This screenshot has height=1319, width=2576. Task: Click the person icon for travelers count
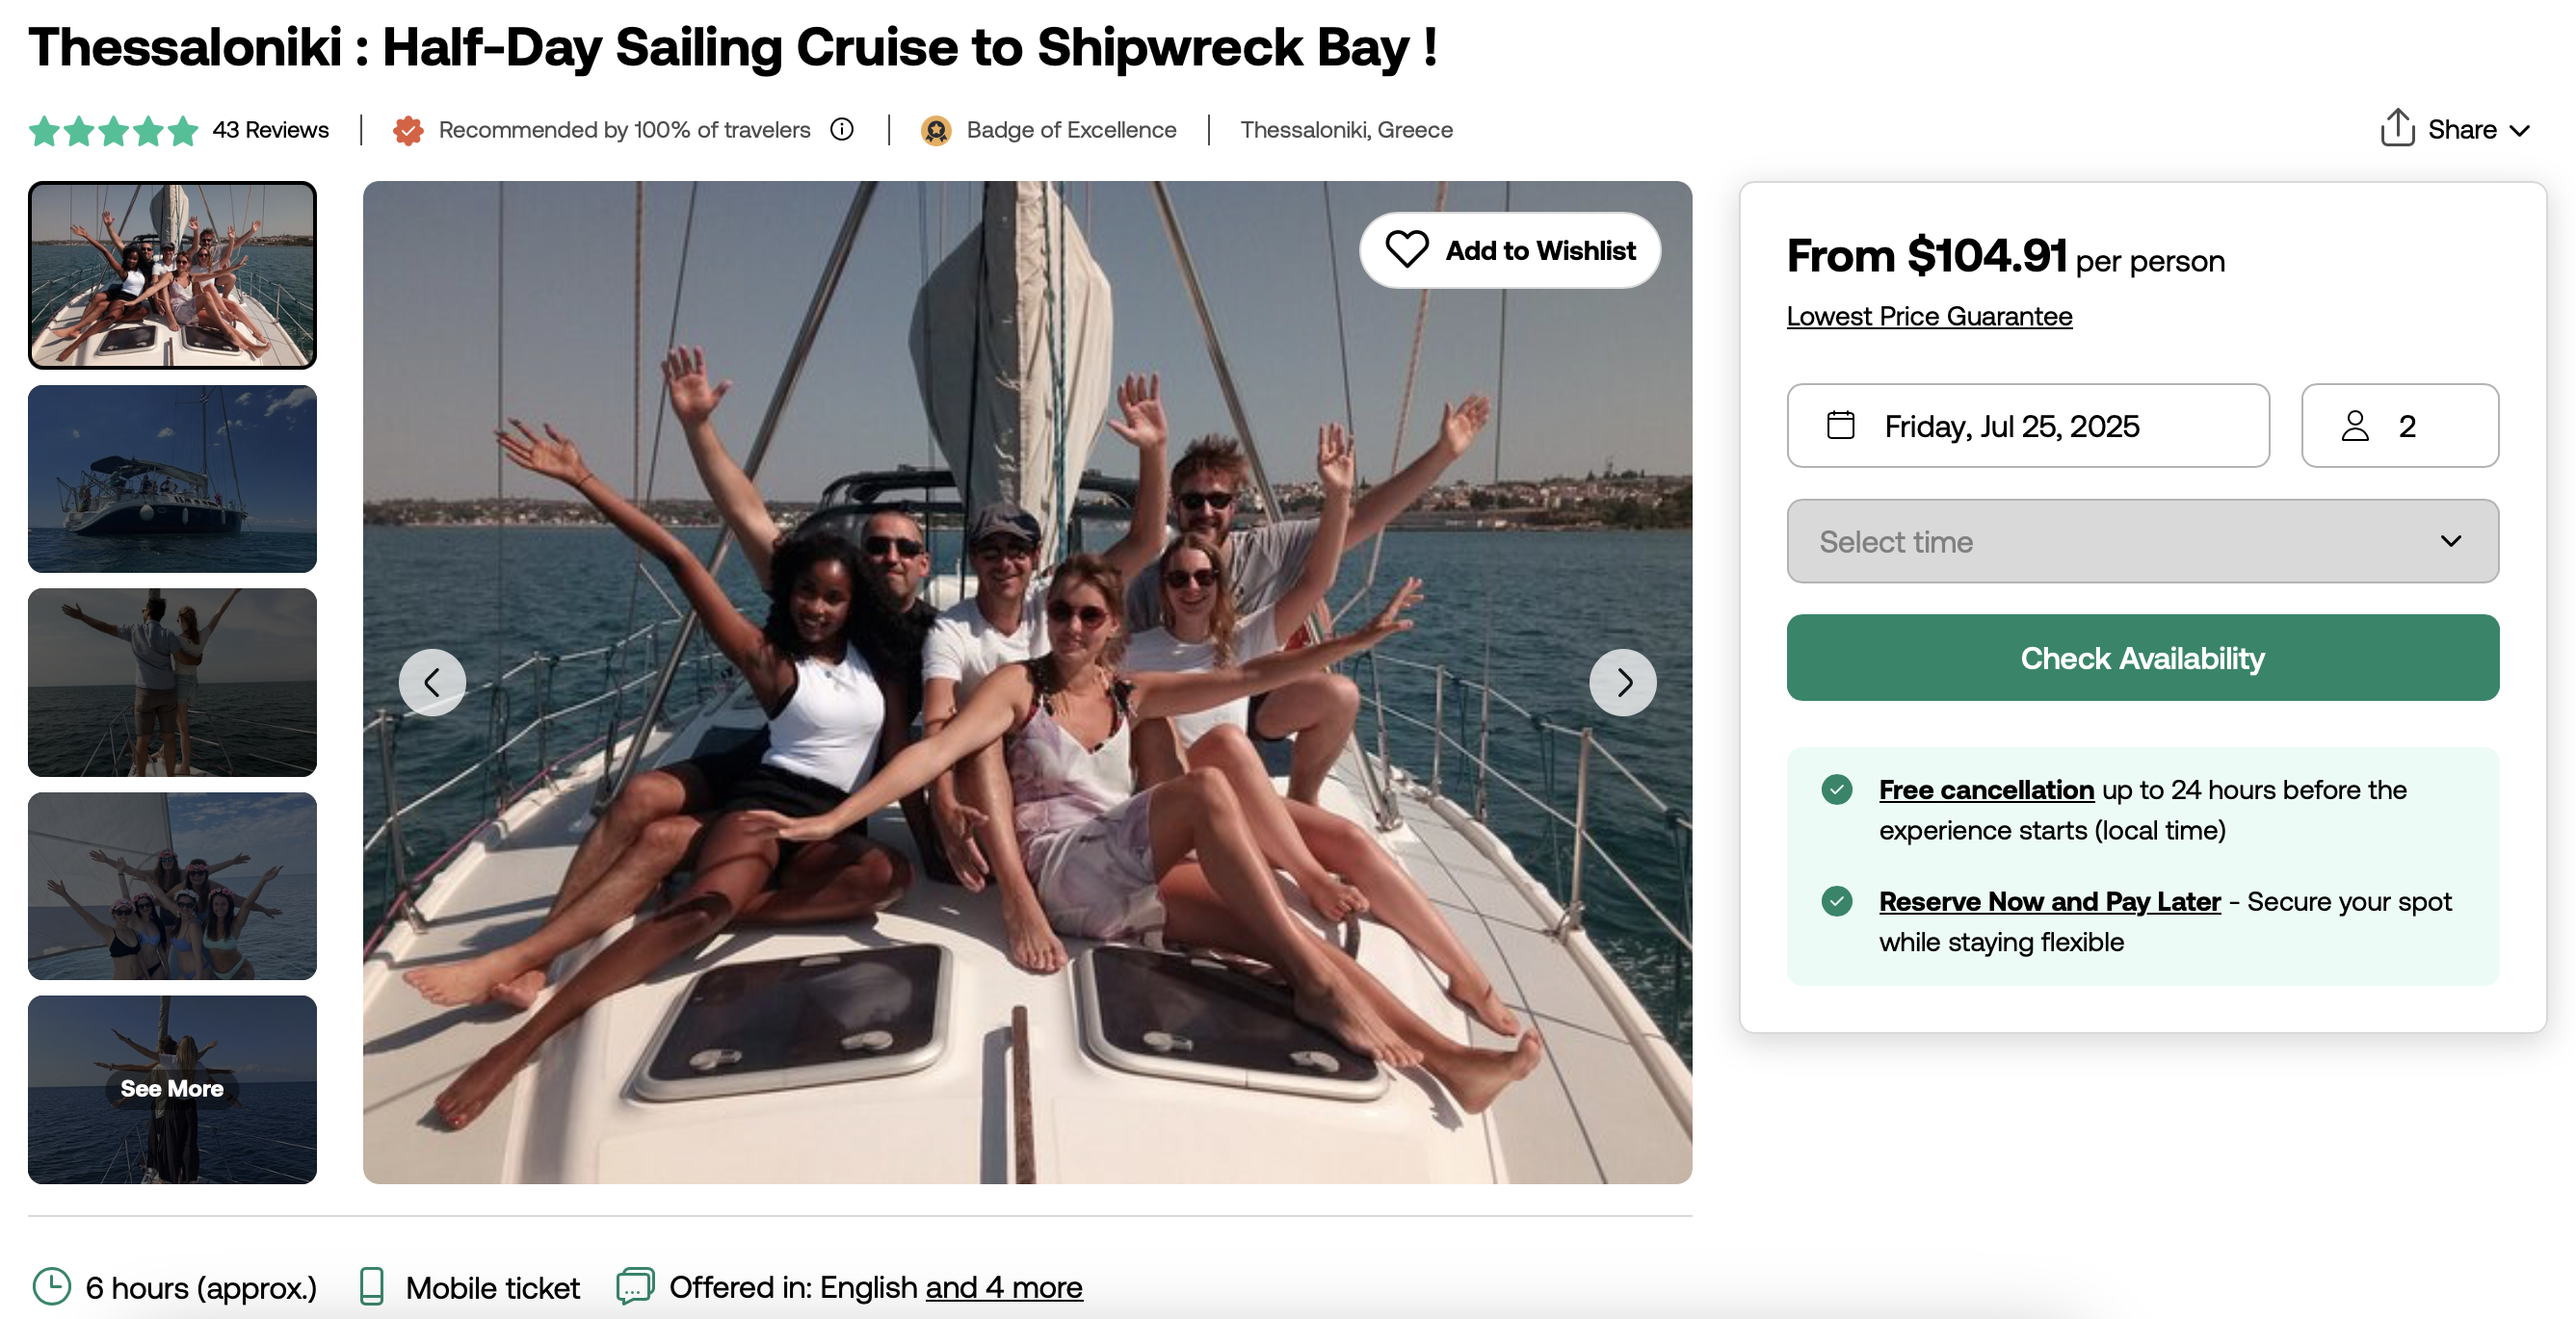(2355, 426)
